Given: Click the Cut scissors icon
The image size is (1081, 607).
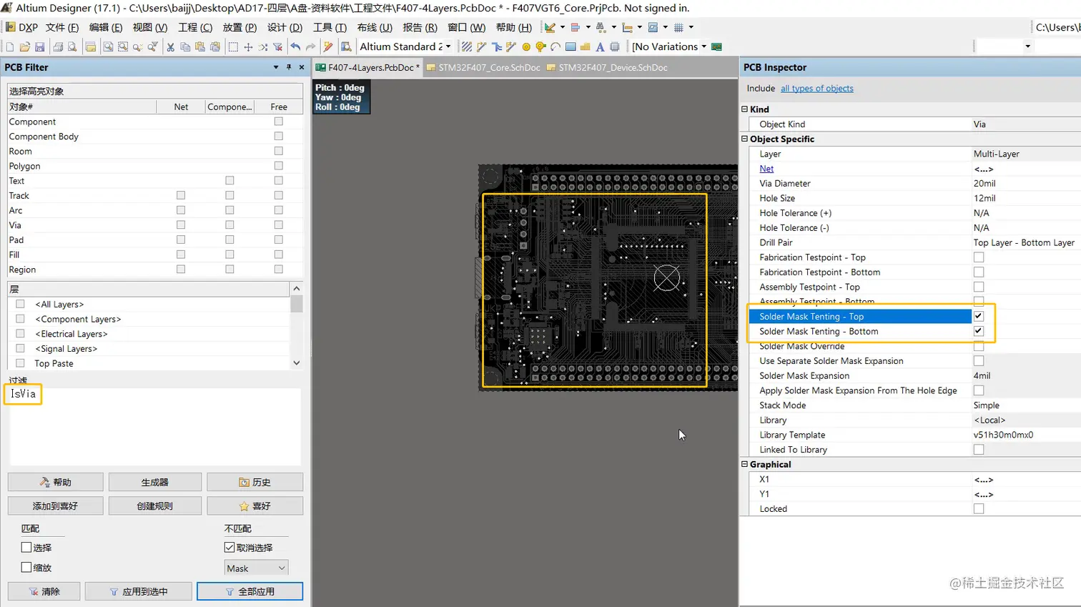Looking at the screenshot, I should (170, 47).
